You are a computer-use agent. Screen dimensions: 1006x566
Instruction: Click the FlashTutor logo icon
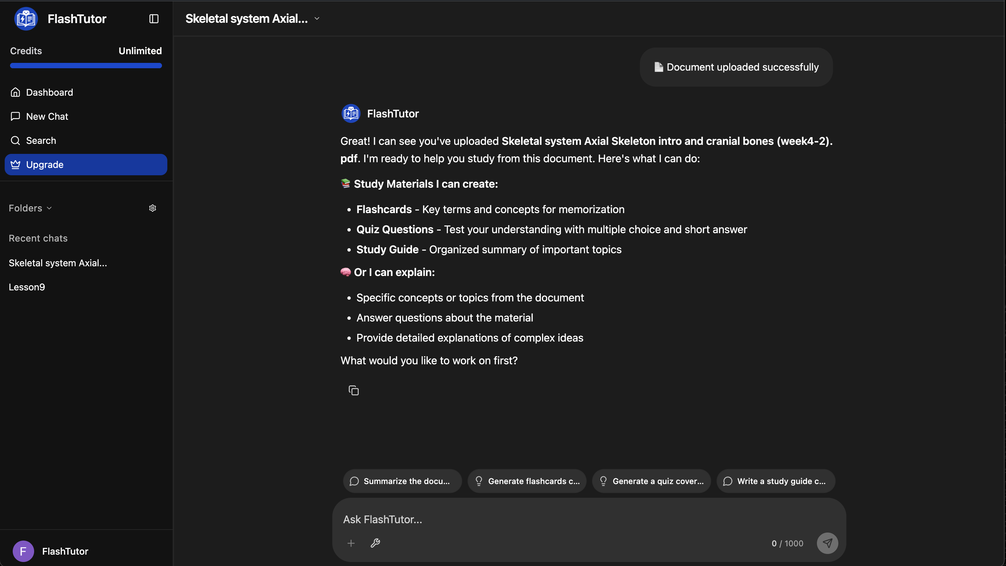click(x=26, y=19)
